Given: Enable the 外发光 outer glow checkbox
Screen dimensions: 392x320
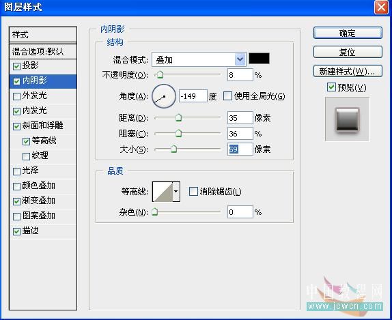Looking at the screenshot, I should 16,96.
